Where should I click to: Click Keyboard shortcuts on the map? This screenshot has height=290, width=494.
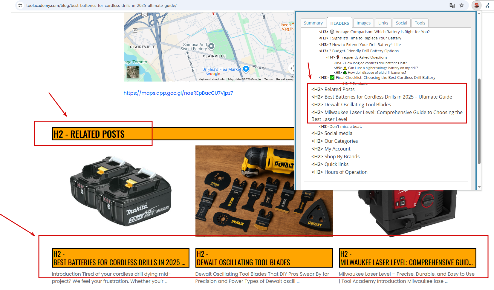pyautogui.click(x=212, y=79)
